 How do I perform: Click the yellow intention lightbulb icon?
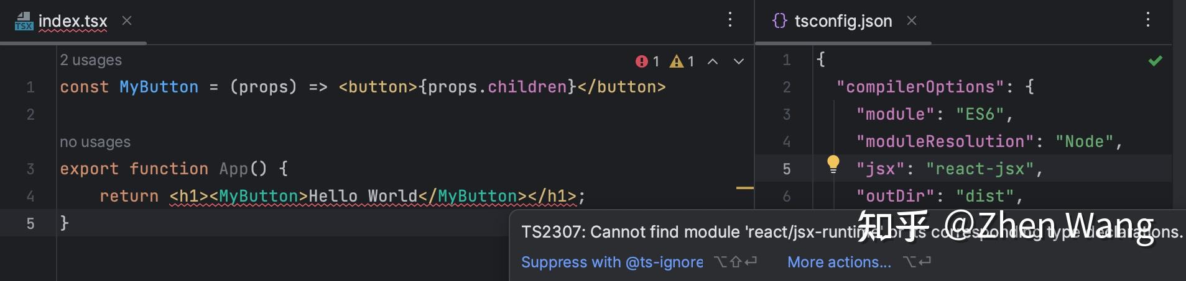pos(833,165)
